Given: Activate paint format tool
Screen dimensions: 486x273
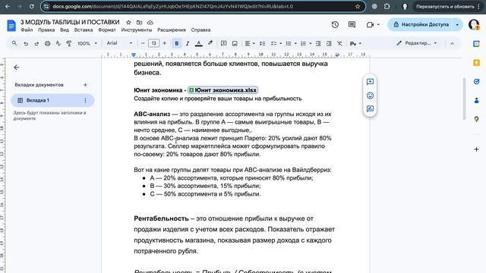Looking at the screenshot, I should (69, 44).
